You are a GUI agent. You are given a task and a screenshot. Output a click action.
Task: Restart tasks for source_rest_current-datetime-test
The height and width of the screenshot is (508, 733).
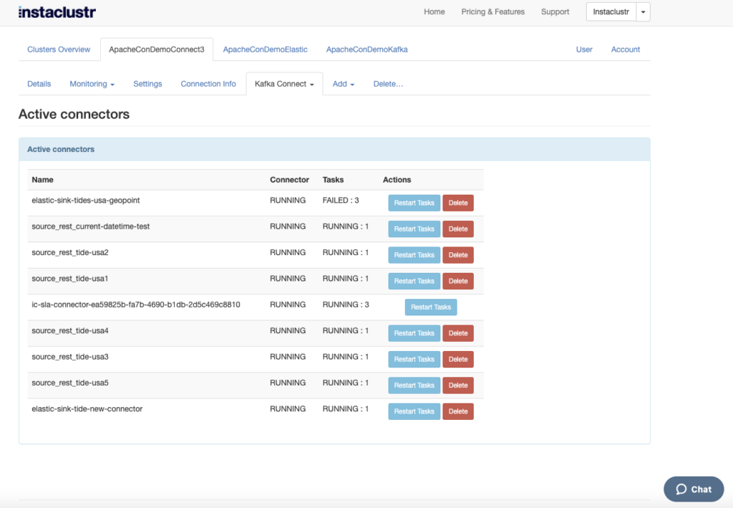coord(414,229)
